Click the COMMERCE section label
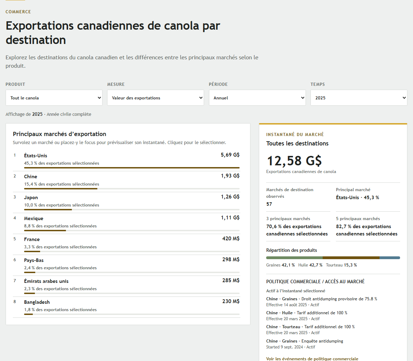 point(18,12)
